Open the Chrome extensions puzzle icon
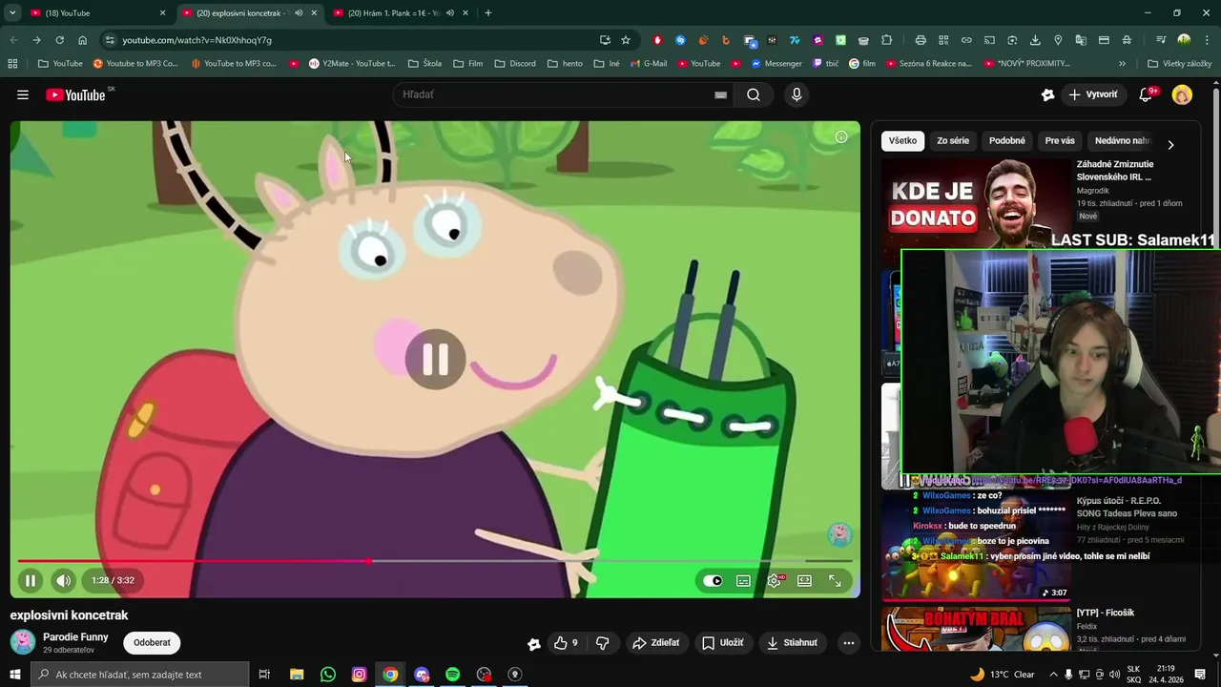Screen dimensions: 1221x687 click(887, 40)
